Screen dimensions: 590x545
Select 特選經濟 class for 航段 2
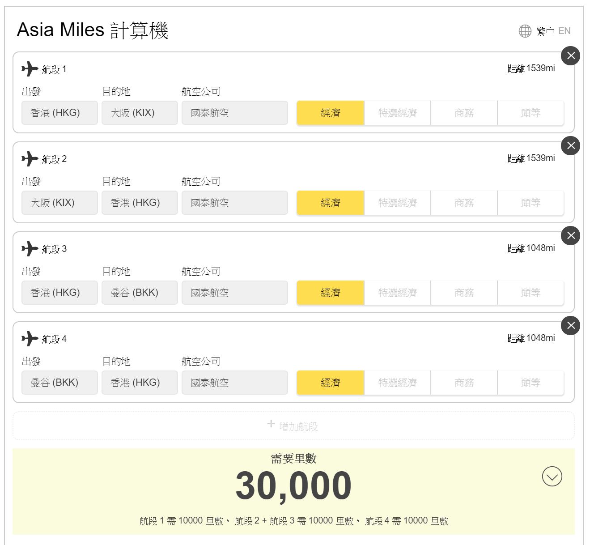pos(397,203)
